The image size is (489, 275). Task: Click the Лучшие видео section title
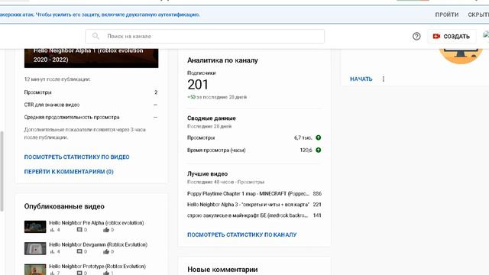click(x=207, y=173)
